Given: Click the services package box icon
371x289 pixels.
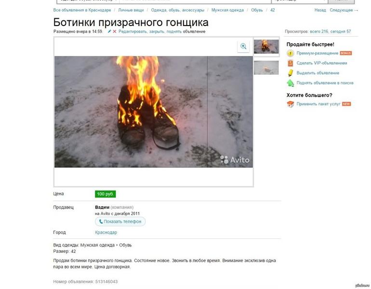Looking at the screenshot, I should tap(291, 104).
